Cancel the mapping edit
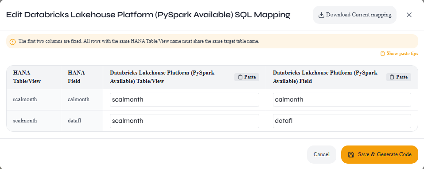The height and width of the screenshot is (169, 424). (322, 154)
